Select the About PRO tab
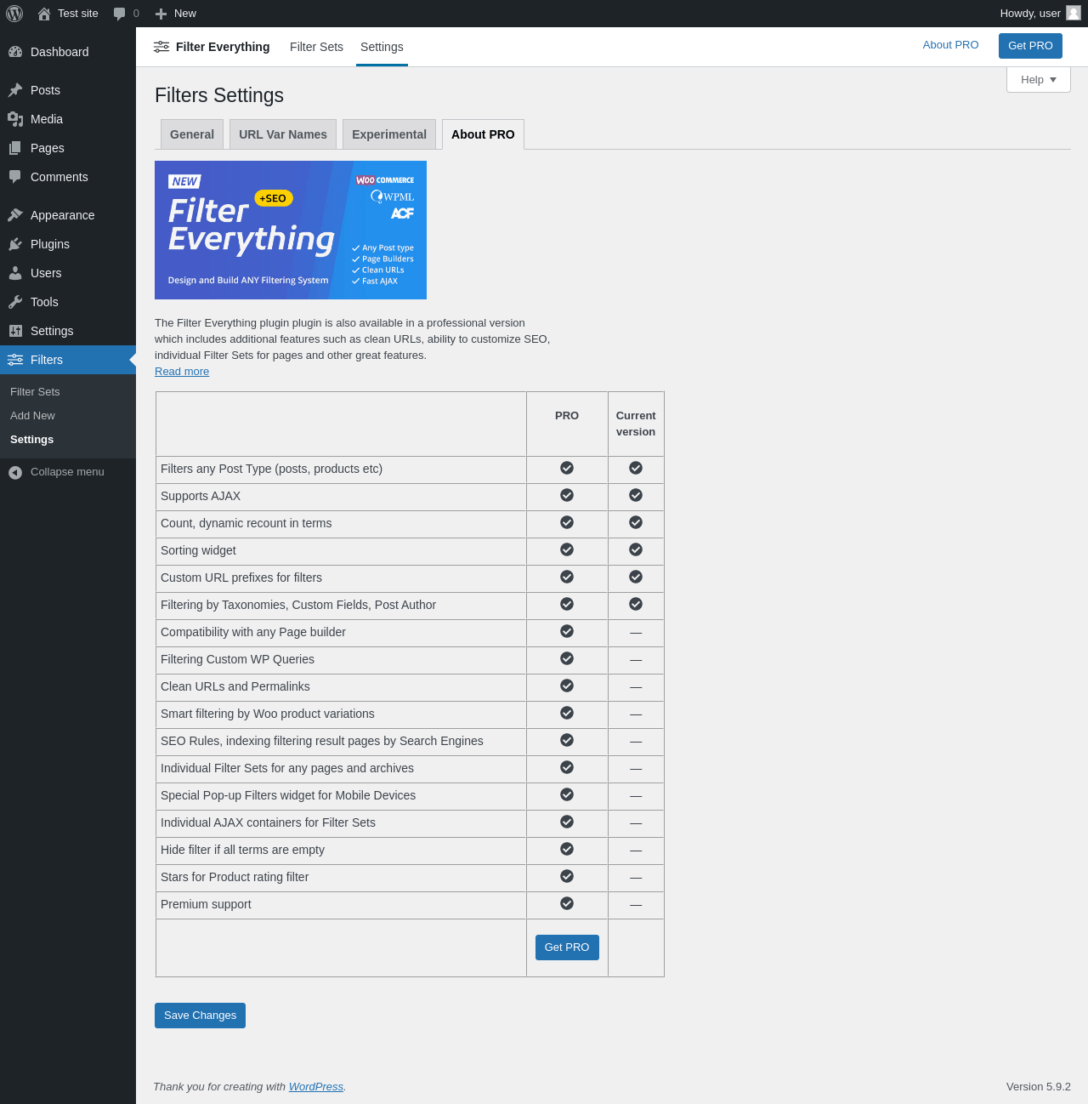The image size is (1088, 1104). (x=483, y=134)
